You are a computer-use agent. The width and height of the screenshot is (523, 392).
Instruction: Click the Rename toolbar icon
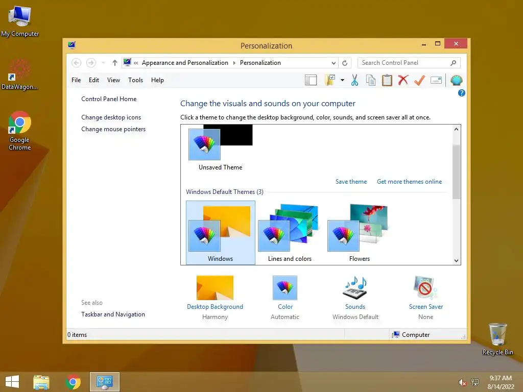point(436,80)
